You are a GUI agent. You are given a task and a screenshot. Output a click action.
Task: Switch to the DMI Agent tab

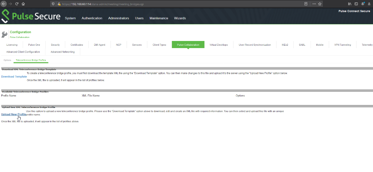pos(99,45)
